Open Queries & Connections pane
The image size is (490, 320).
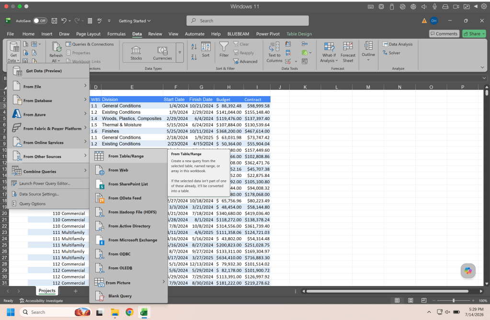click(90, 44)
